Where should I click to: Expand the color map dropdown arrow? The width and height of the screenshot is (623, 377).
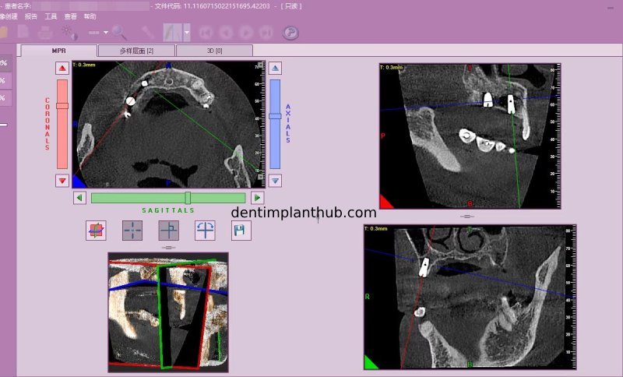(x=186, y=33)
